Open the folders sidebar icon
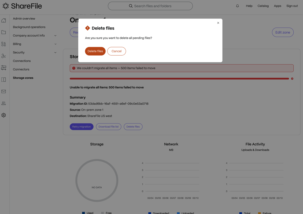 click(x=4, y=32)
